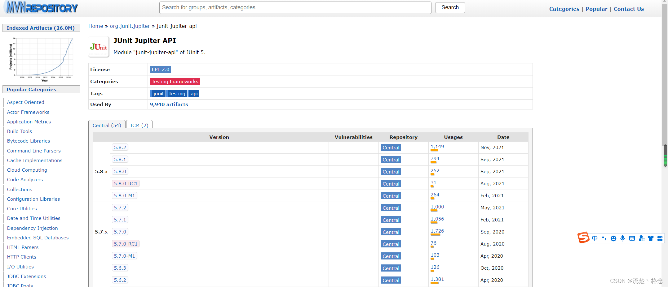This screenshot has height=287, width=668.
Task: Click the user account icon in IME bar
Action: [x=642, y=238]
